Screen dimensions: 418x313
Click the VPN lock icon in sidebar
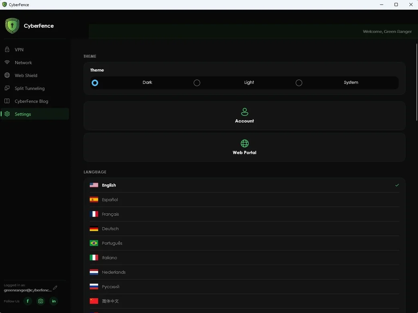tap(7, 49)
